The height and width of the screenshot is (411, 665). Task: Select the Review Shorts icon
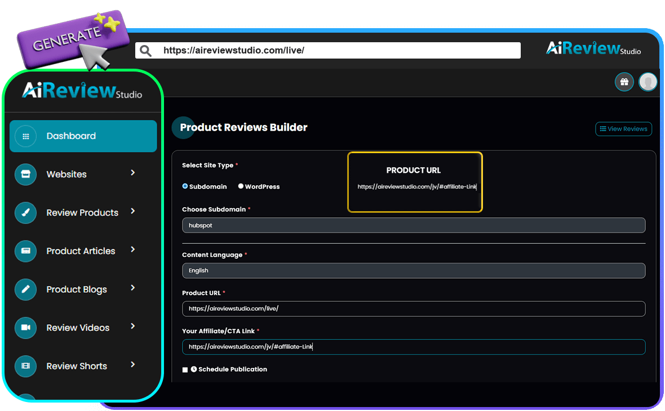25,366
